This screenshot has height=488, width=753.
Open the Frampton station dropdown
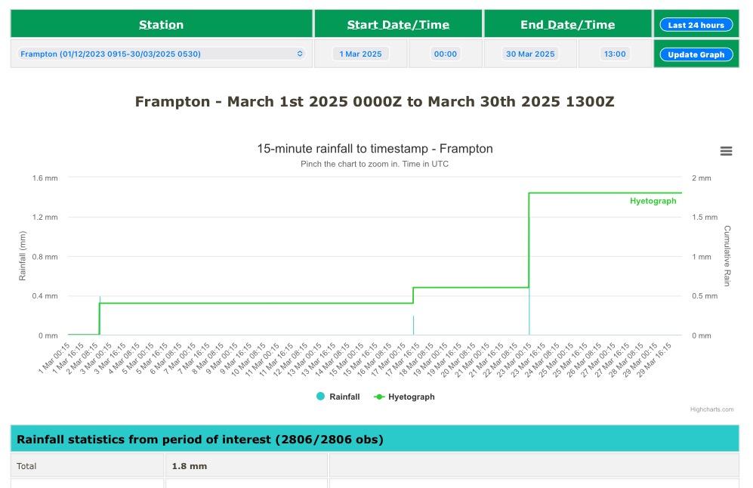point(161,54)
